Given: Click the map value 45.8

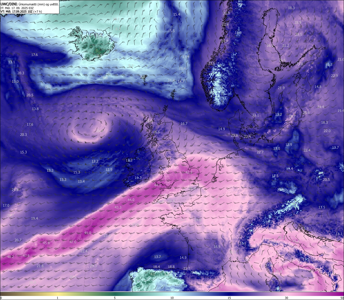Looking at the screenshot, I should pyautogui.click(x=46, y=243).
